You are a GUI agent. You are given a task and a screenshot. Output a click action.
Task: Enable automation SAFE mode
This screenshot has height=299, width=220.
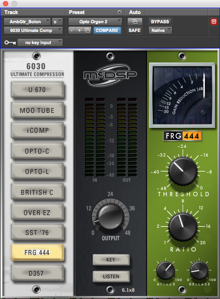pos(135,31)
